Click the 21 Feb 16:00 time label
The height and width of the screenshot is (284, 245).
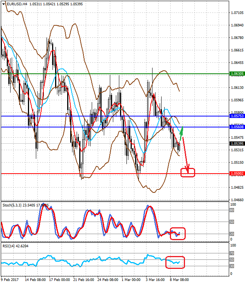point(84,280)
